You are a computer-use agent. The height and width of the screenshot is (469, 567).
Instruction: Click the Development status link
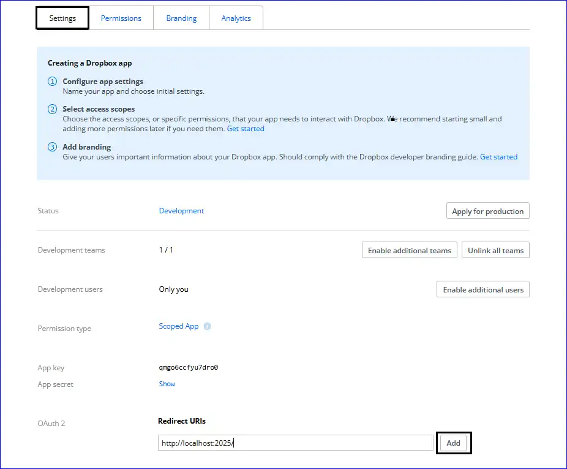click(181, 210)
